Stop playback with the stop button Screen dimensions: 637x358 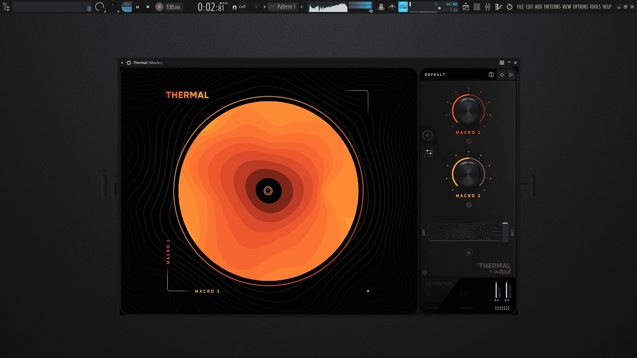click(x=148, y=7)
